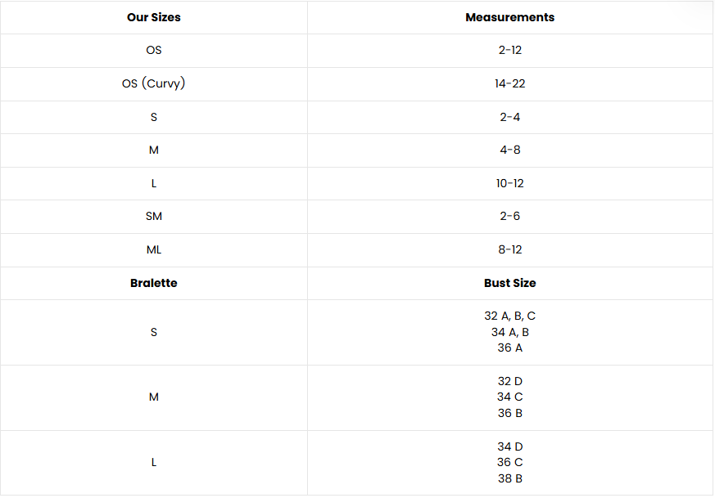Screen dimensions: 715x498
Task: Select the Bralette L size label
Action: click(154, 463)
